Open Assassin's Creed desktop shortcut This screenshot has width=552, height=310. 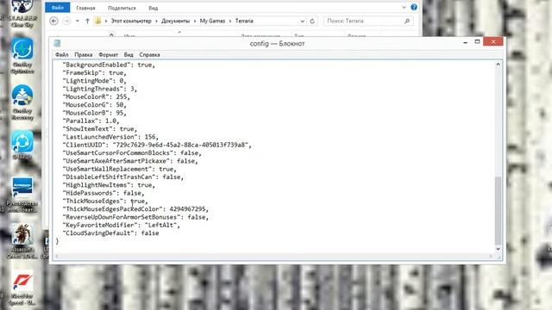pyautogui.click(x=22, y=241)
